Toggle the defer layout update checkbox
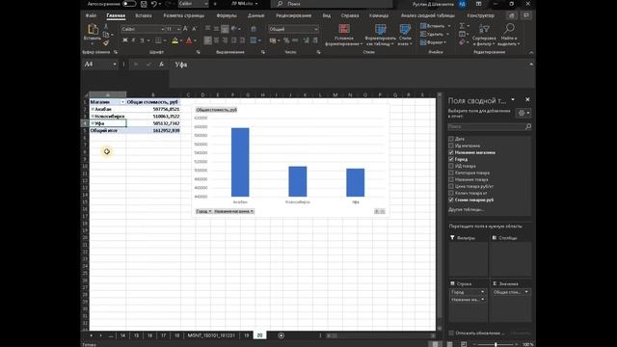The width and height of the screenshot is (617, 347). pyautogui.click(x=451, y=334)
